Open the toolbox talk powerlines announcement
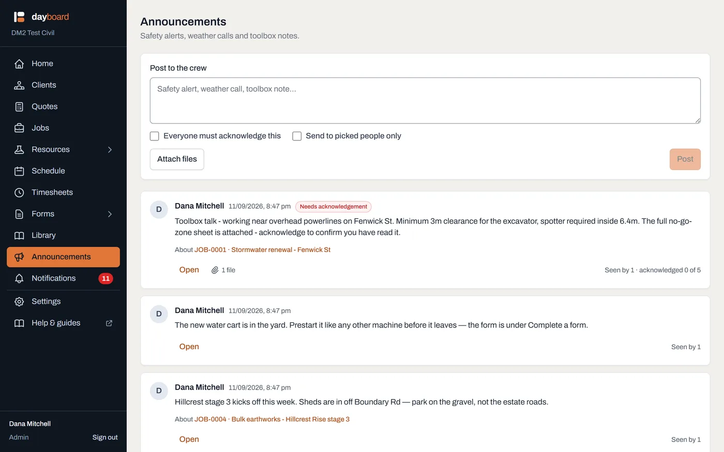 189,270
